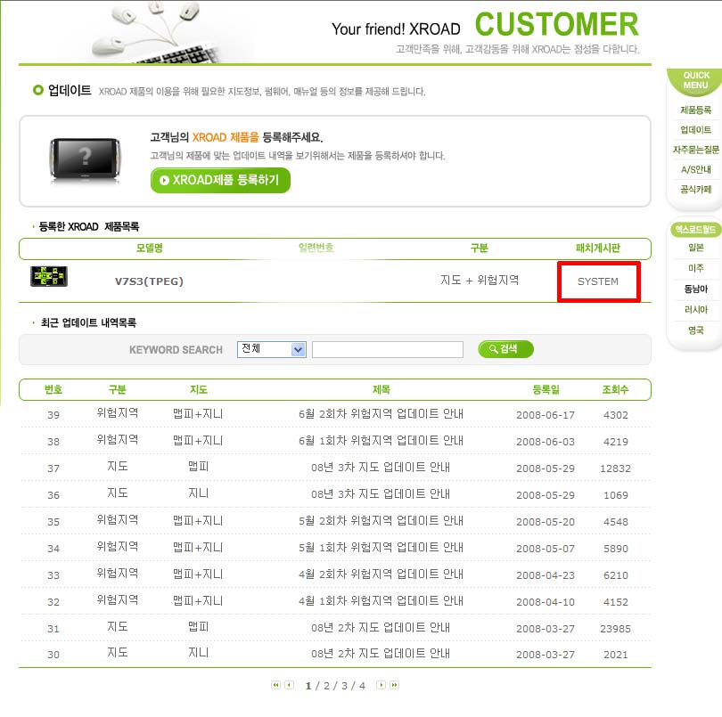Screen dimensions: 722x717
Task: Go to previous page arrow icon
Action: [x=289, y=685]
